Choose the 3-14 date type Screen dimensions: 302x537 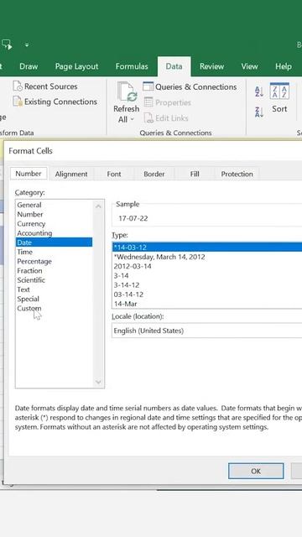[x=207, y=275]
